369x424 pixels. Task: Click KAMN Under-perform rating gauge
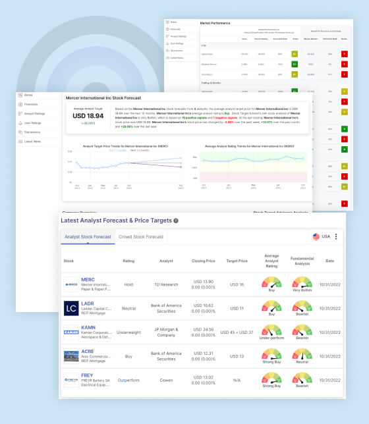271,330
